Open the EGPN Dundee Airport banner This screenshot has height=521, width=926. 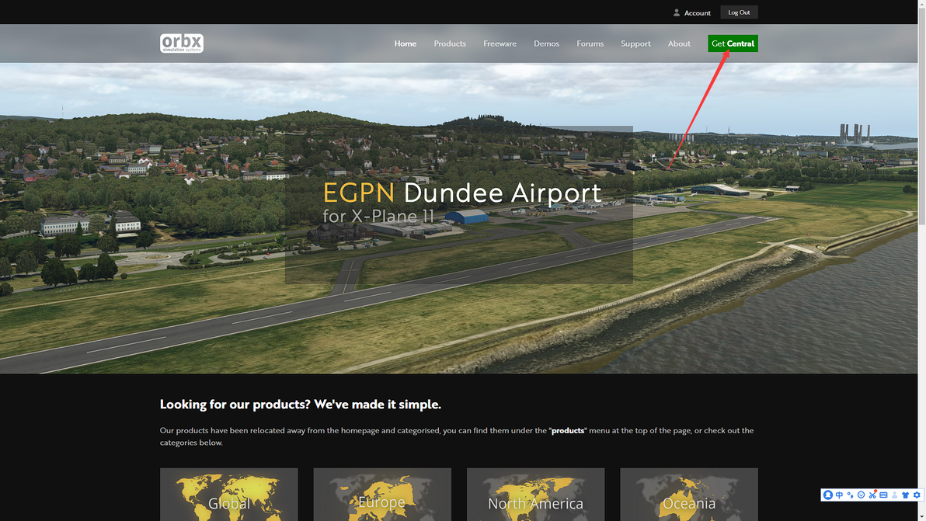[x=459, y=205]
